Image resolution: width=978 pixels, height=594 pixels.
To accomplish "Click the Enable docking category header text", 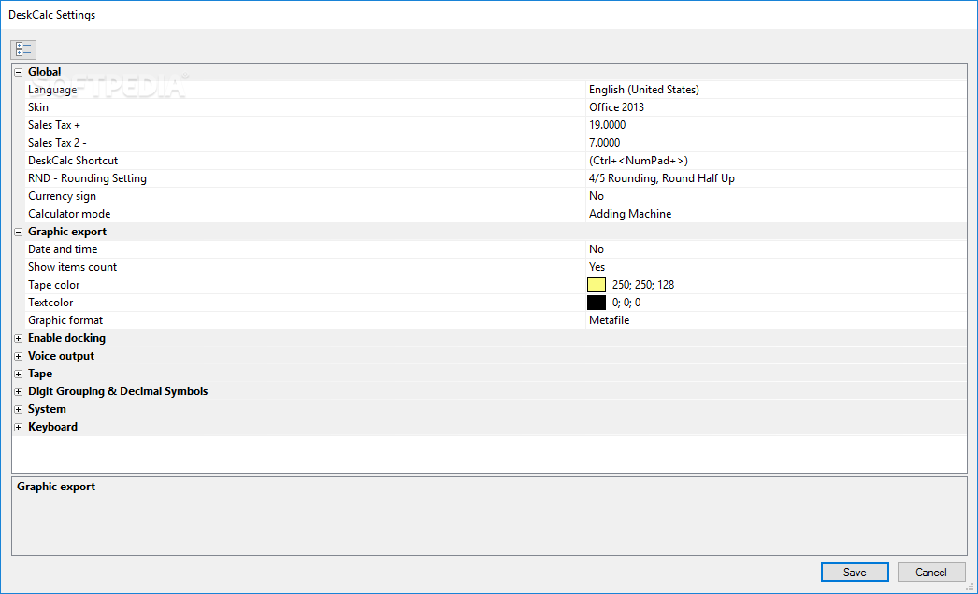I will (x=66, y=338).
